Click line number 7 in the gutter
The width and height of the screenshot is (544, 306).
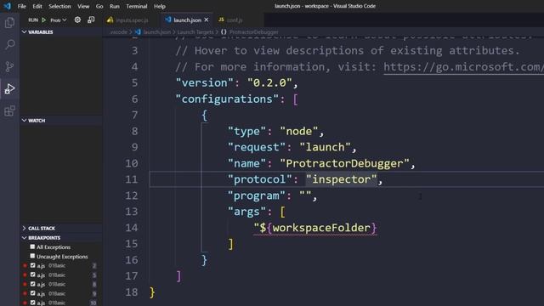[x=134, y=116]
